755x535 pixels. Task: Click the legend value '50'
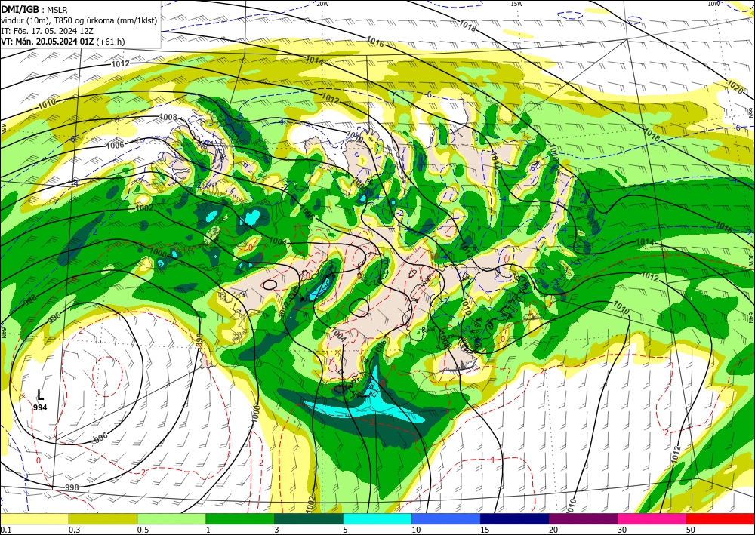(x=691, y=530)
